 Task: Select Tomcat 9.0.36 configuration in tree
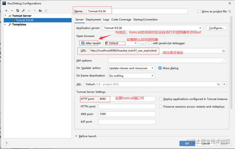pos(37,20)
